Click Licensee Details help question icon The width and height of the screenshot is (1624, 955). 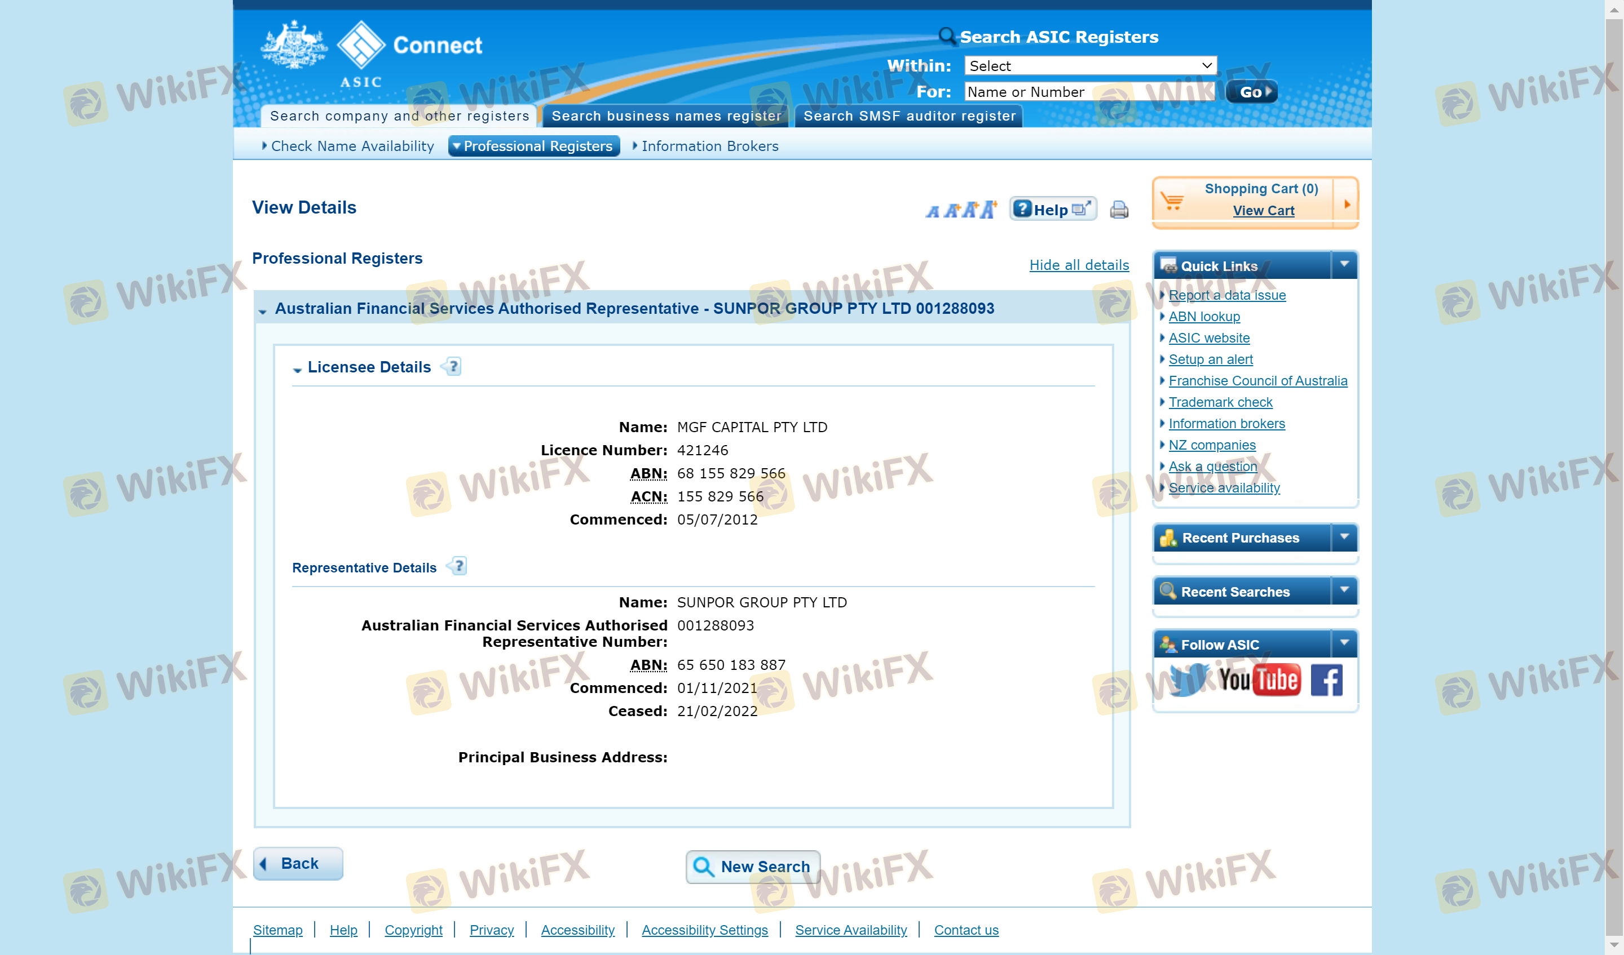pyautogui.click(x=454, y=366)
